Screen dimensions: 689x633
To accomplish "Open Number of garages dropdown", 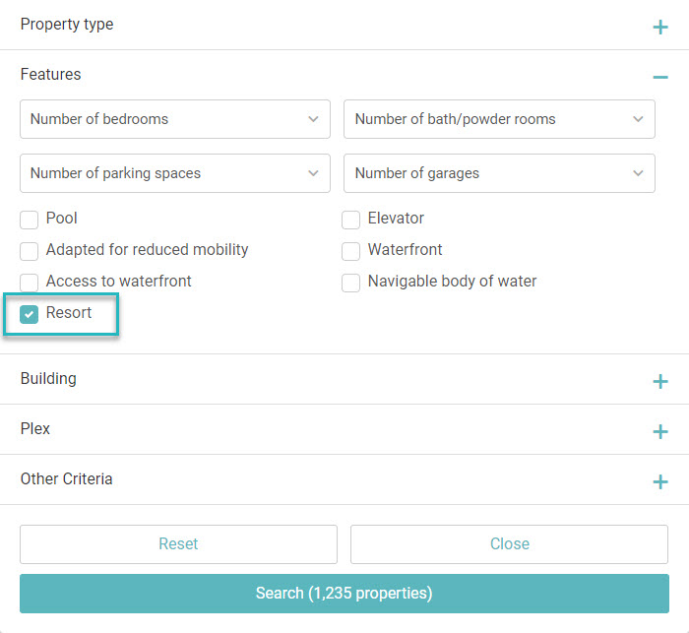I will [x=499, y=173].
